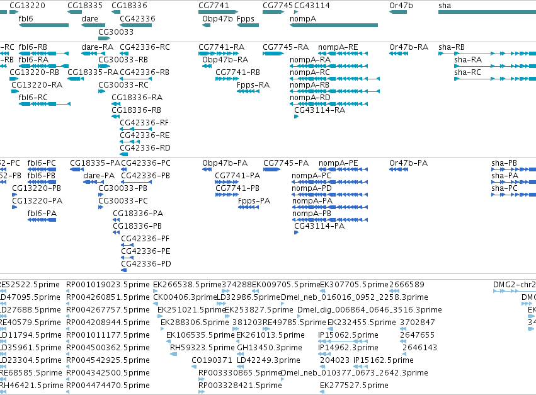Click transcript CG42336-RC label
Screen dimensions: 536x395
click(145, 47)
